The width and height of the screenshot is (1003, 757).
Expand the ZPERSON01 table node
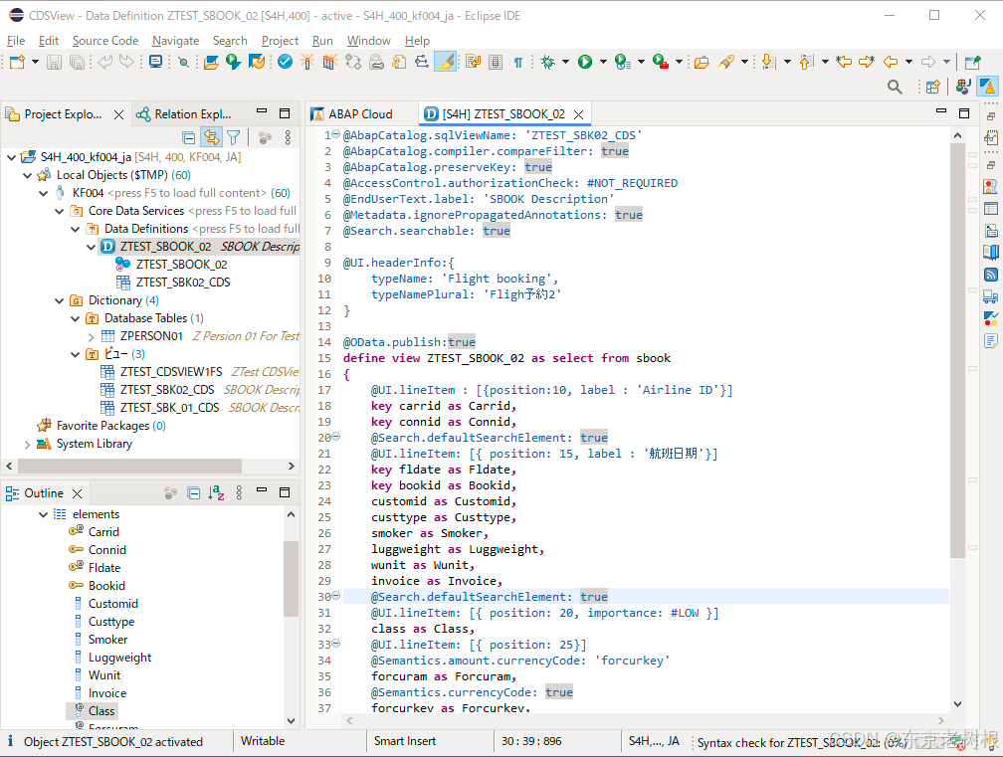pyautogui.click(x=91, y=336)
